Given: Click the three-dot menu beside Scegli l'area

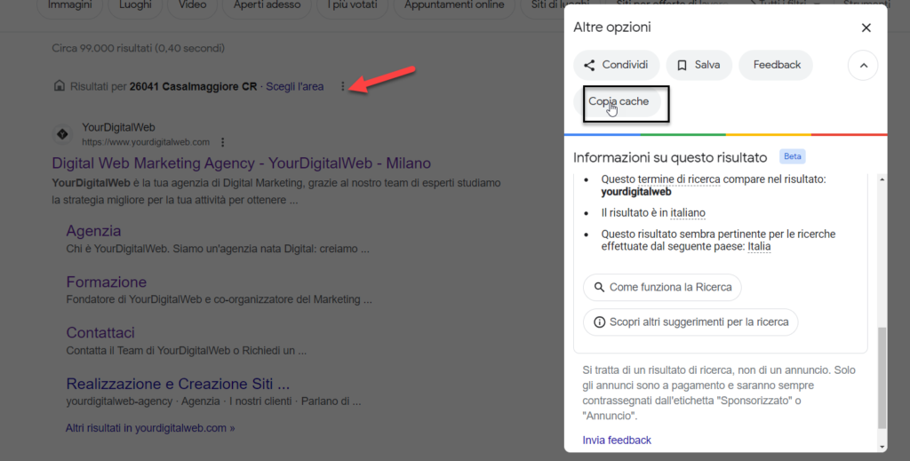Looking at the screenshot, I should (342, 86).
